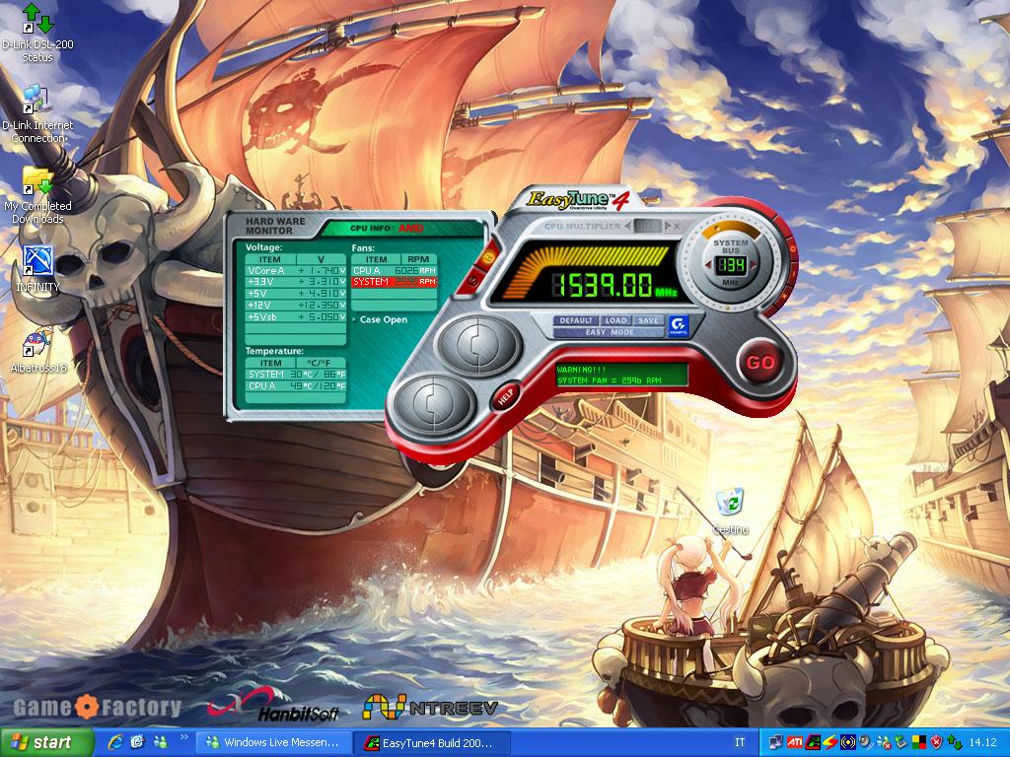Click the Messenger offline tray icon
Viewport: 1010px width, 757px height.
pyautogui.click(x=884, y=742)
